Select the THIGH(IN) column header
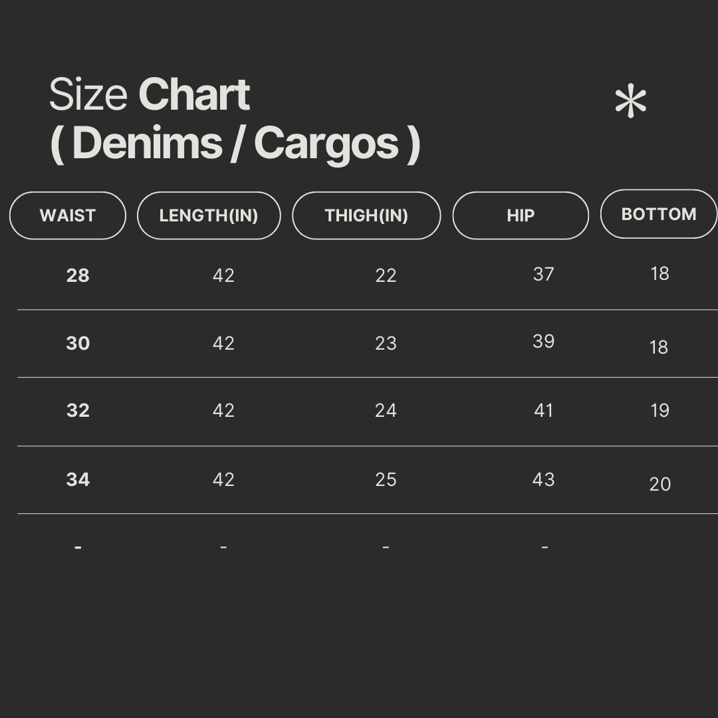Image resolution: width=718 pixels, height=718 pixels. tap(366, 215)
